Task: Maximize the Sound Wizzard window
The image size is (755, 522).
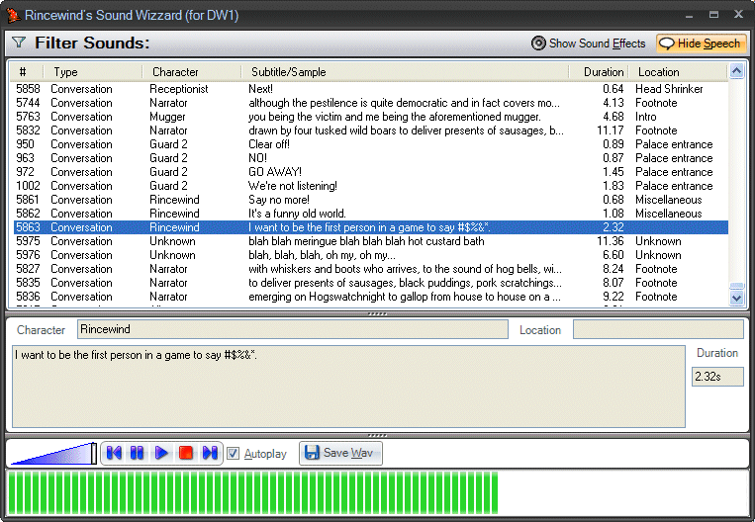Action: [714, 15]
